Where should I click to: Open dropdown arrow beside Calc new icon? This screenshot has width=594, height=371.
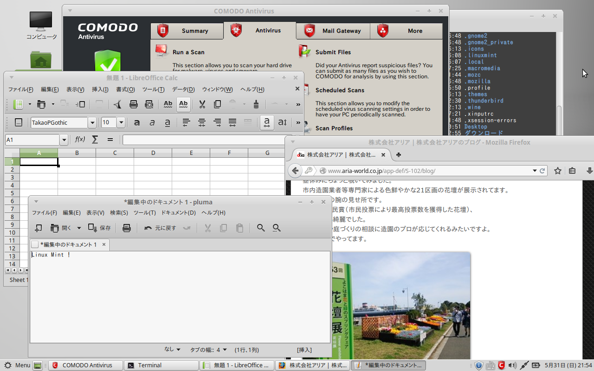point(30,104)
